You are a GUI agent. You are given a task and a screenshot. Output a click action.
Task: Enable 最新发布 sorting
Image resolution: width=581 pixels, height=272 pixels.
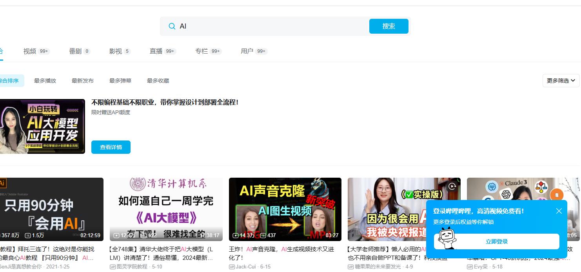tap(83, 81)
